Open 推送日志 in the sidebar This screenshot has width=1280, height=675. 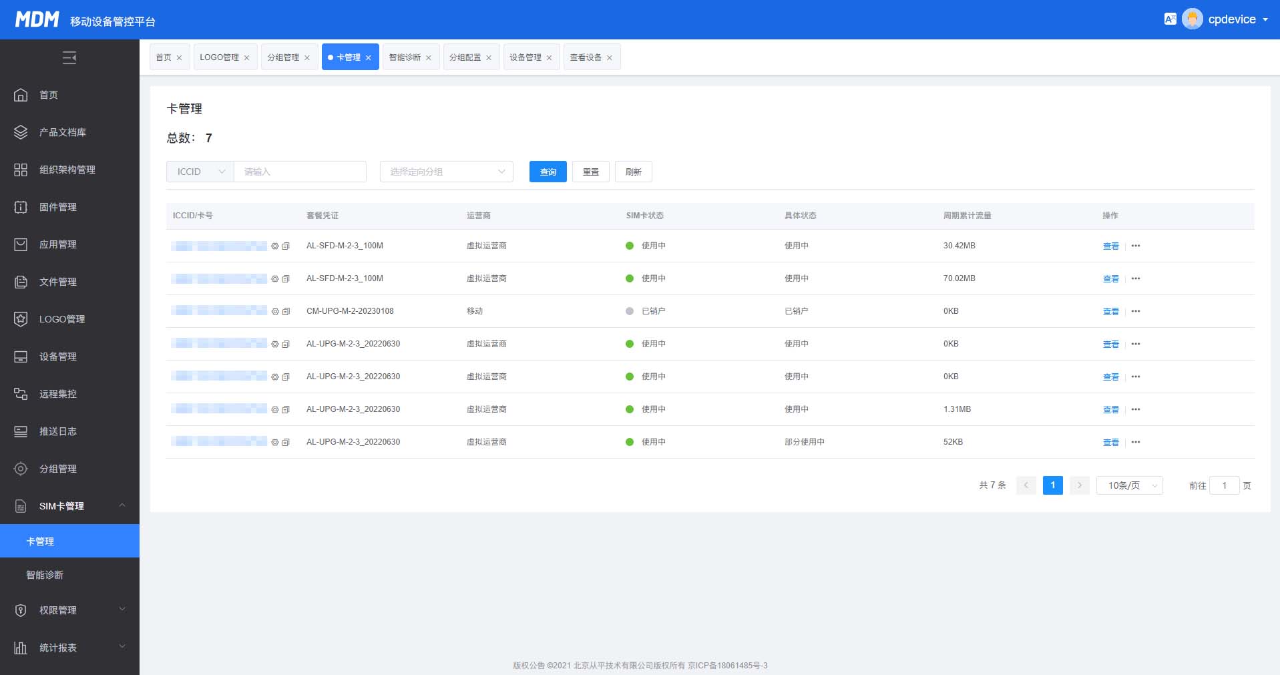pyautogui.click(x=69, y=431)
